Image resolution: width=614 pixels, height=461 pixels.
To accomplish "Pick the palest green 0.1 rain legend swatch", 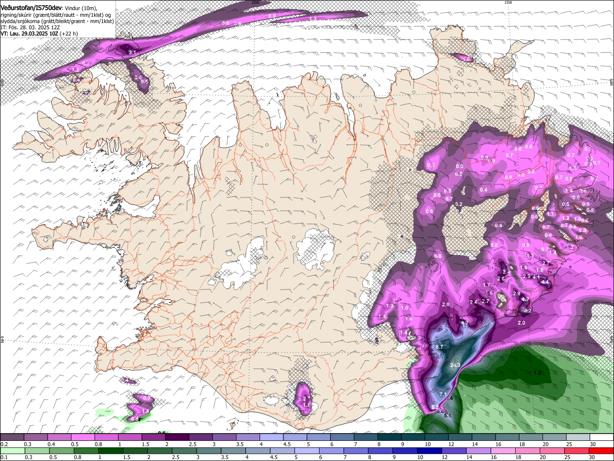I will coord(12,451).
